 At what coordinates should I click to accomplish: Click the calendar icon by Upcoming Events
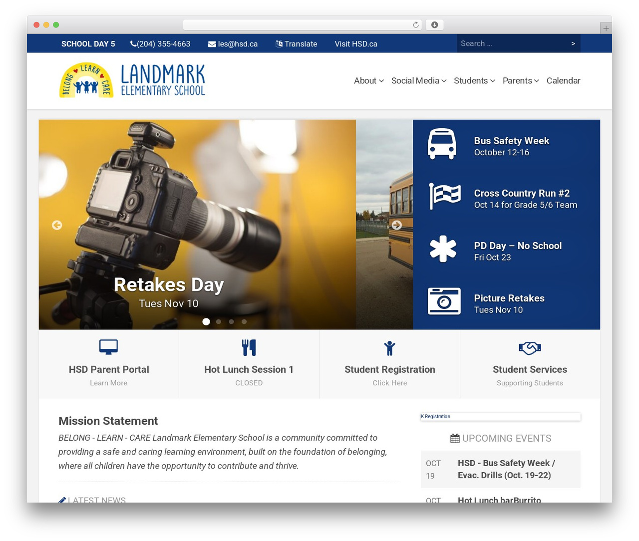(x=455, y=438)
